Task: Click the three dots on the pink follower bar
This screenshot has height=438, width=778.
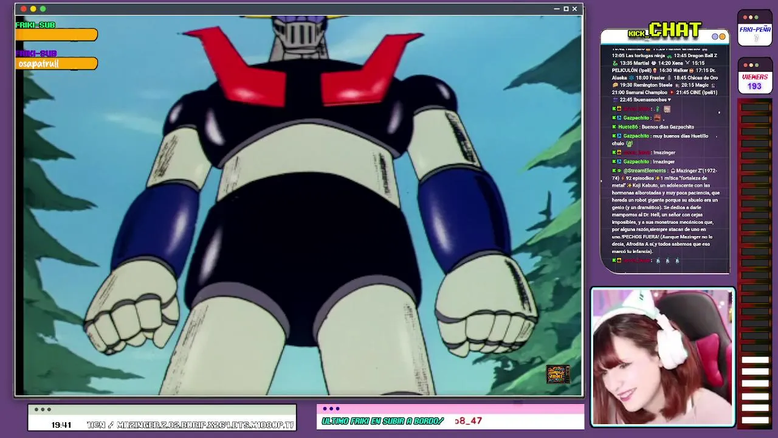Action: (331, 409)
